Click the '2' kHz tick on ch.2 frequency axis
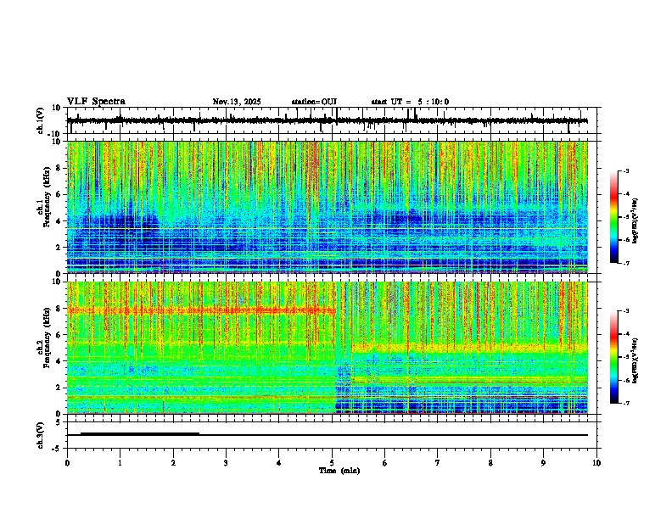 (x=59, y=388)
